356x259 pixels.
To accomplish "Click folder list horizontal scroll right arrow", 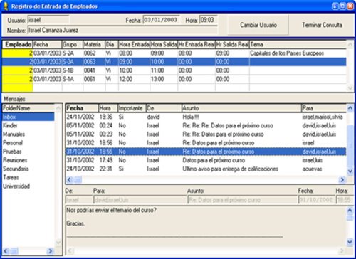I will tap(50, 251).
